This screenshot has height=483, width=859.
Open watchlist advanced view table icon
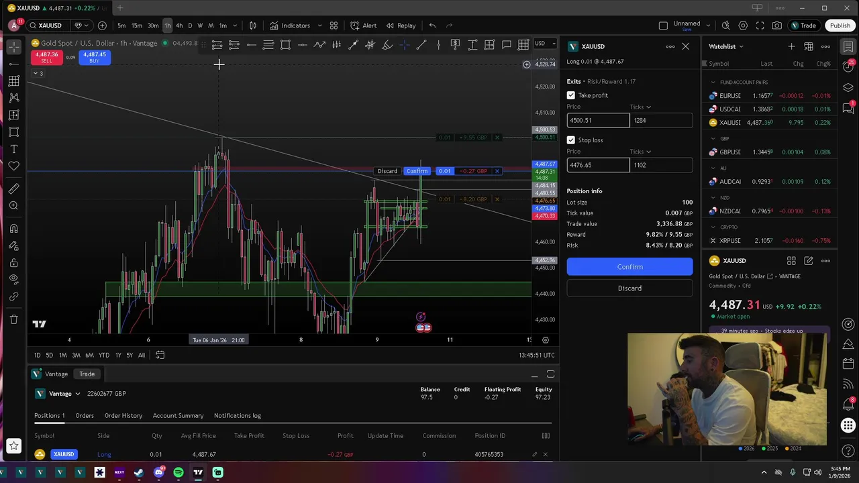pyautogui.click(x=809, y=46)
